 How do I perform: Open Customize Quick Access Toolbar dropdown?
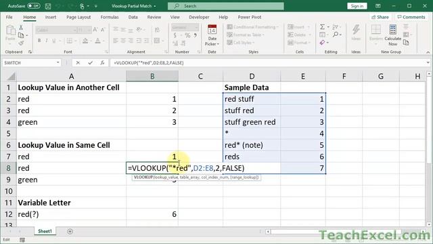point(96,6)
